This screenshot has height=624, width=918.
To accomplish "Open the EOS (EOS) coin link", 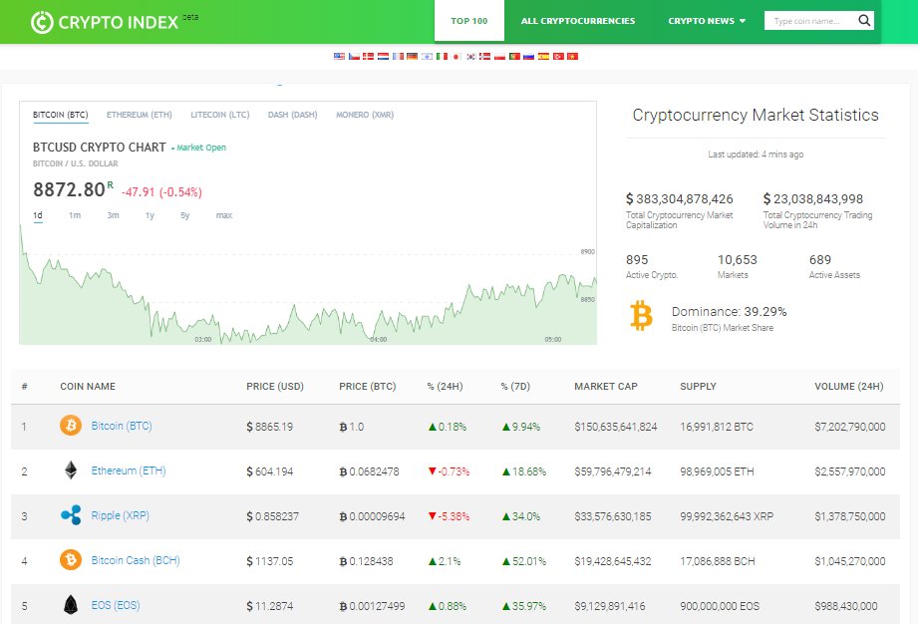I will [116, 605].
